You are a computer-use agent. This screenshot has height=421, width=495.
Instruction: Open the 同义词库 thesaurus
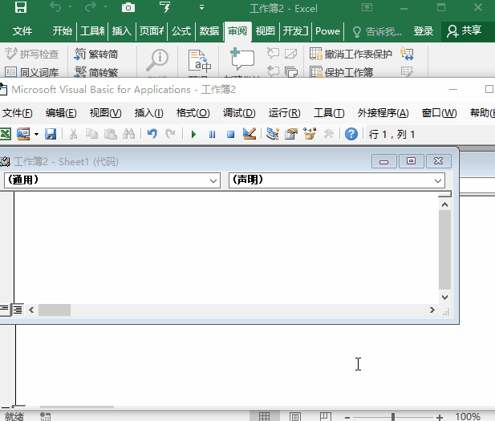tap(32, 73)
